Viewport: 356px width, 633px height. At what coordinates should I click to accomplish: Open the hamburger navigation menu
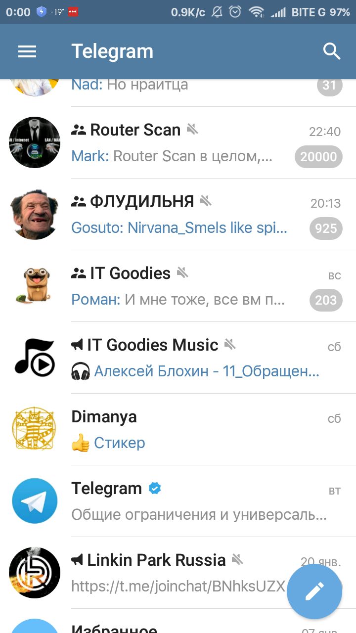point(27,51)
